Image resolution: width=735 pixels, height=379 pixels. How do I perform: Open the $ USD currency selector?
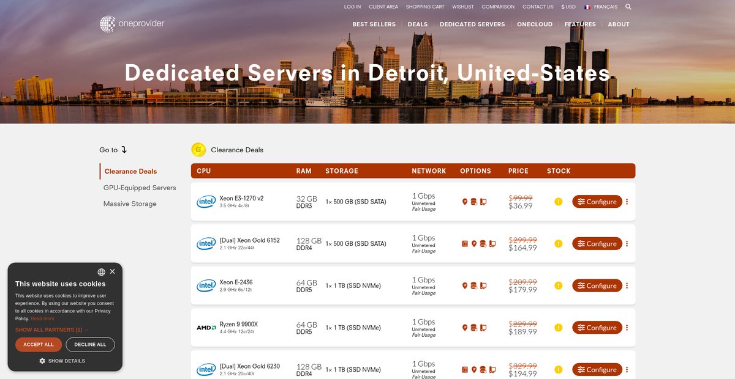click(x=568, y=7)
